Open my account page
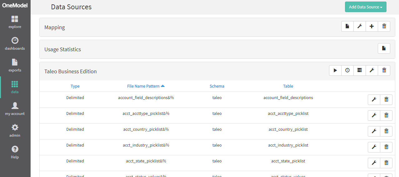The width and height of the screenshot is (399, 177). (15, 109)
